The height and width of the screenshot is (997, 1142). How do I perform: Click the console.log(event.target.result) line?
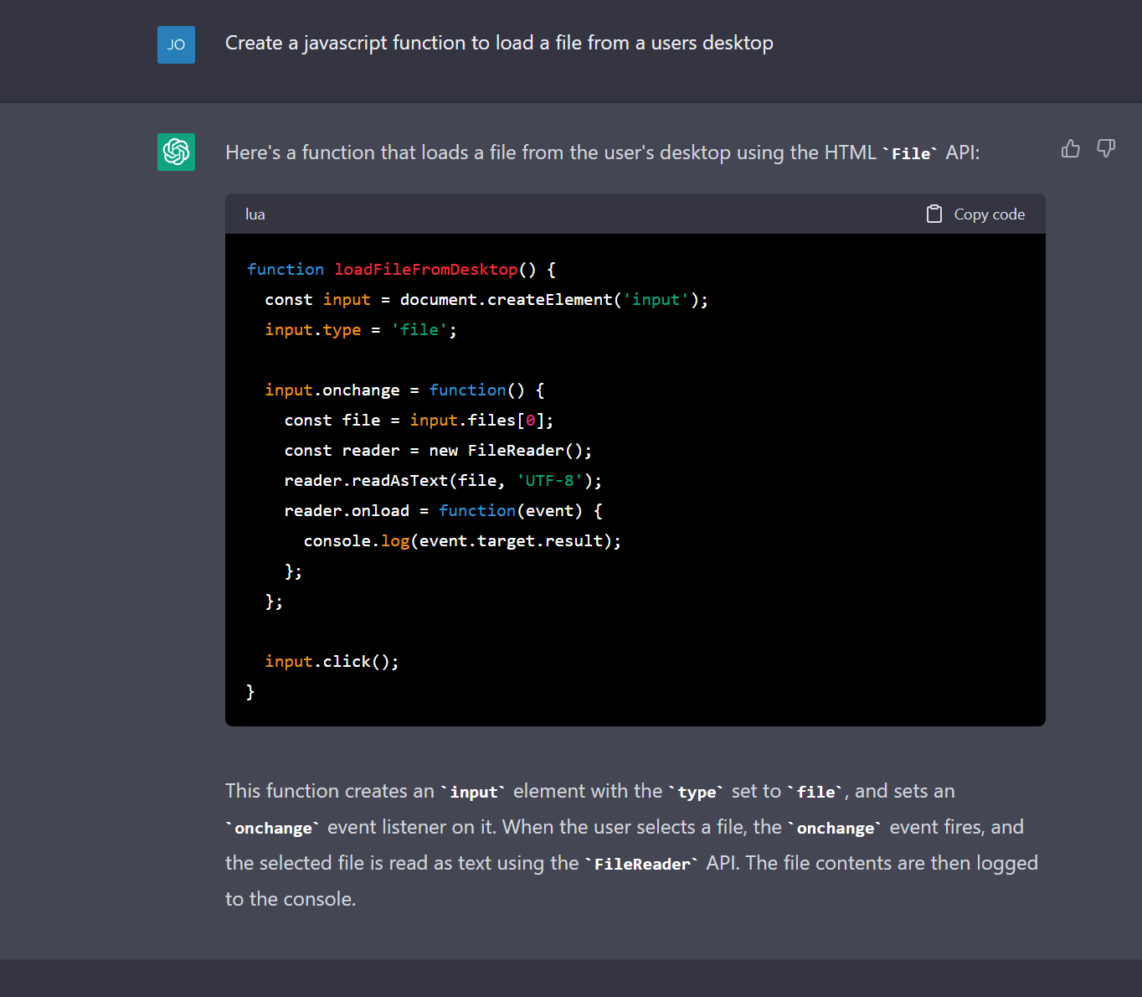click(462, 540)
